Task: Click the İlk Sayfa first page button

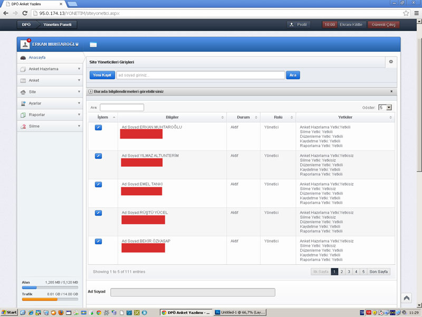Action: point(321,272)
